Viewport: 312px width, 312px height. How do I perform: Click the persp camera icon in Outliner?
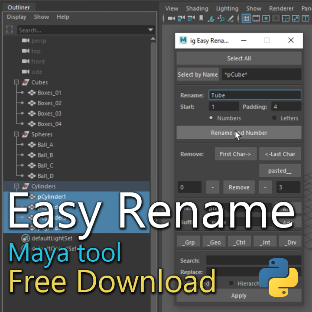pyautogui.click(x=26, y=41)
